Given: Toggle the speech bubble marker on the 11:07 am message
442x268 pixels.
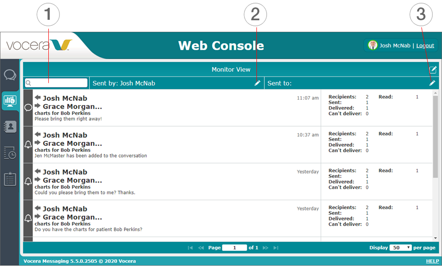Looking at the screenshot, I should point(28,107).
